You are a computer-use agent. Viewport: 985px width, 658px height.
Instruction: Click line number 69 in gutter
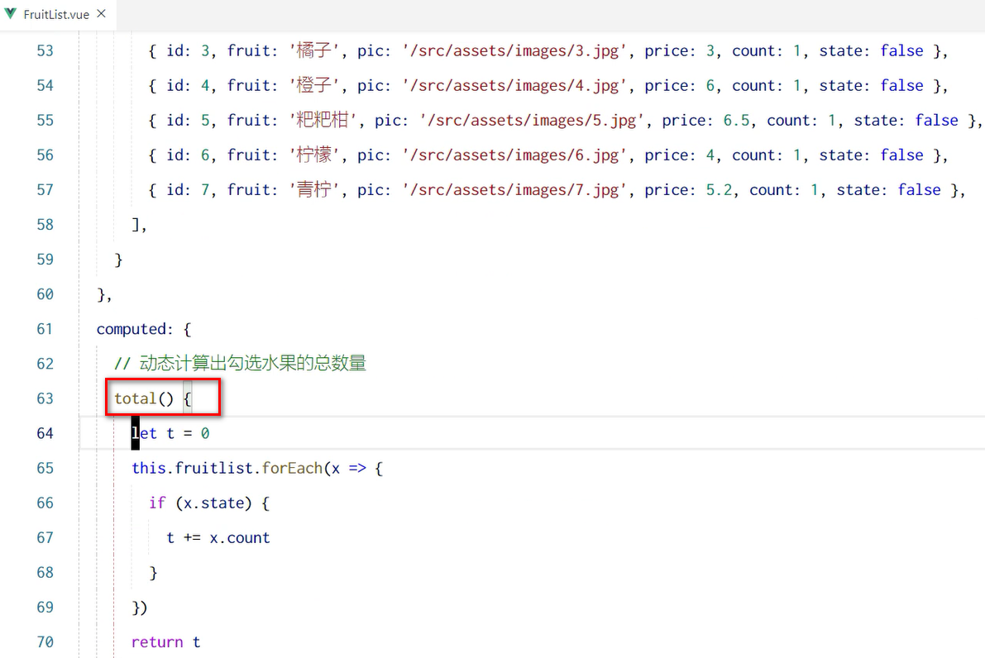click(45, 607)
